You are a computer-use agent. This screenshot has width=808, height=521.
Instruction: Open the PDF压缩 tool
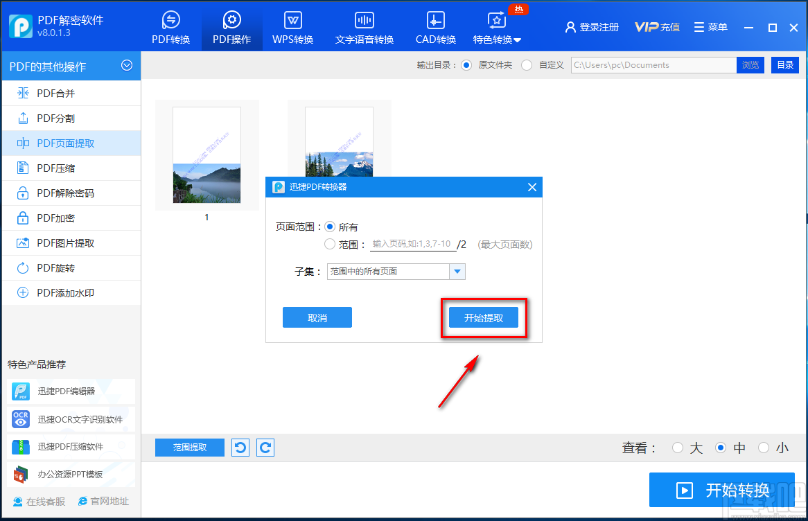point(55,168)
